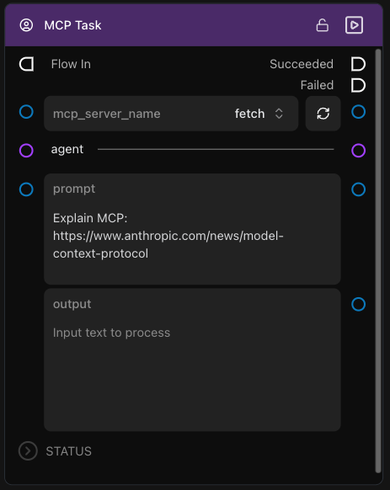Screen dimensions: 390x490
Task: Expand the STATUS section
Action: click(28, 451)
